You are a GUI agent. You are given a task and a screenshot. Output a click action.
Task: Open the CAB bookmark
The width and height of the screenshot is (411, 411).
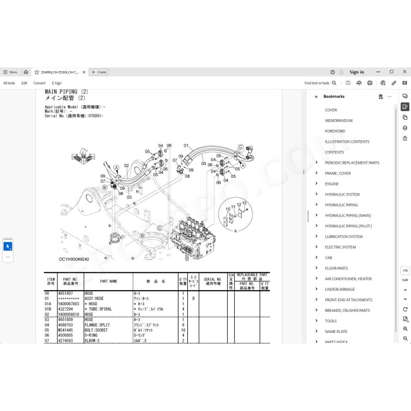(328, 258)
